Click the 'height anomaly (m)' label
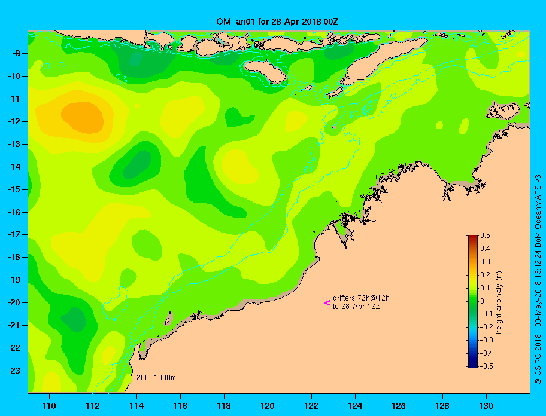Image resolution: width=546 pixels, height=416 pixels. [499, 302]
